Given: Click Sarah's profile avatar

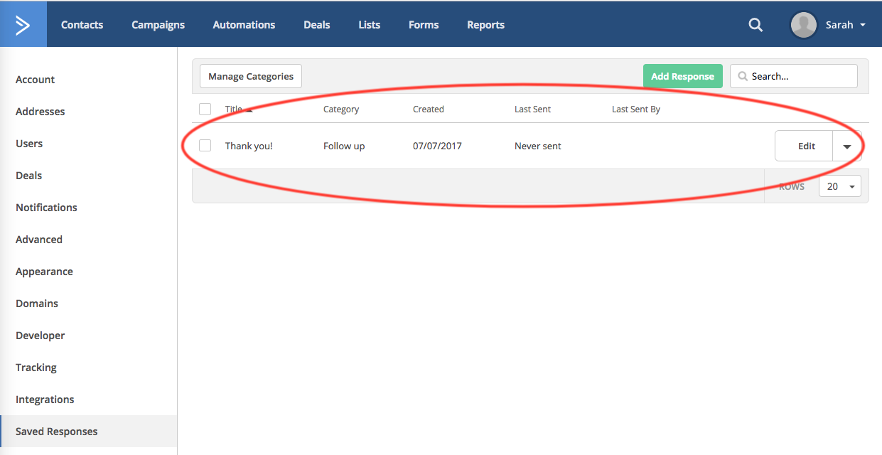Looking at the screenshot, I should click(803, 25).
